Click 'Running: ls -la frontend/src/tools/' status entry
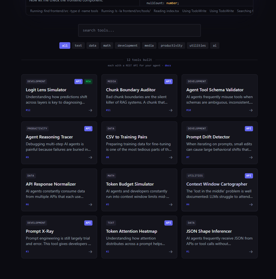Image resolution: width=276 pixels, height=279 pixels. point(126,11)
